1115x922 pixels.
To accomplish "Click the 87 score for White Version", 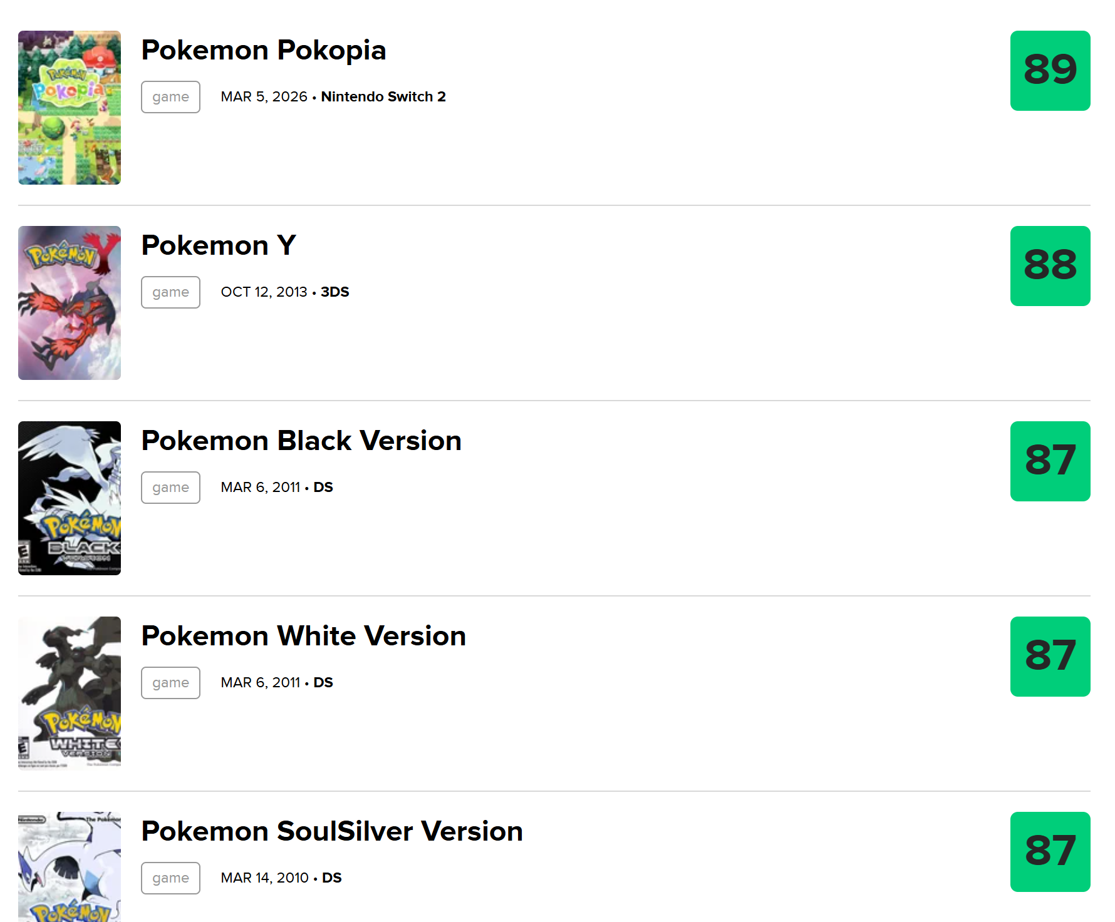I will [1050, 657].
